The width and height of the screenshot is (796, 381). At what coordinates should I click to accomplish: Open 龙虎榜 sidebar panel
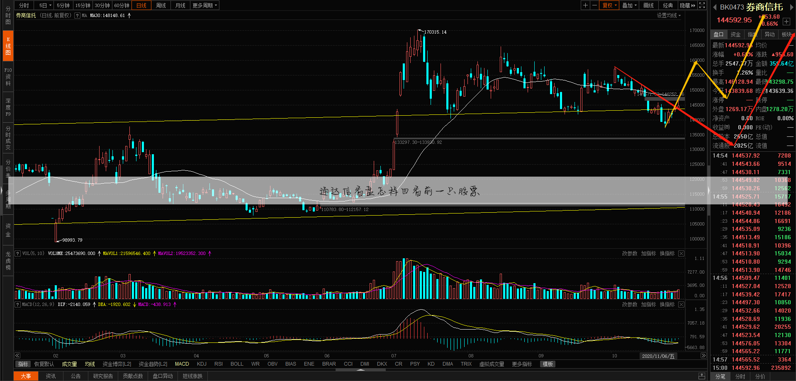click(8, 261)
